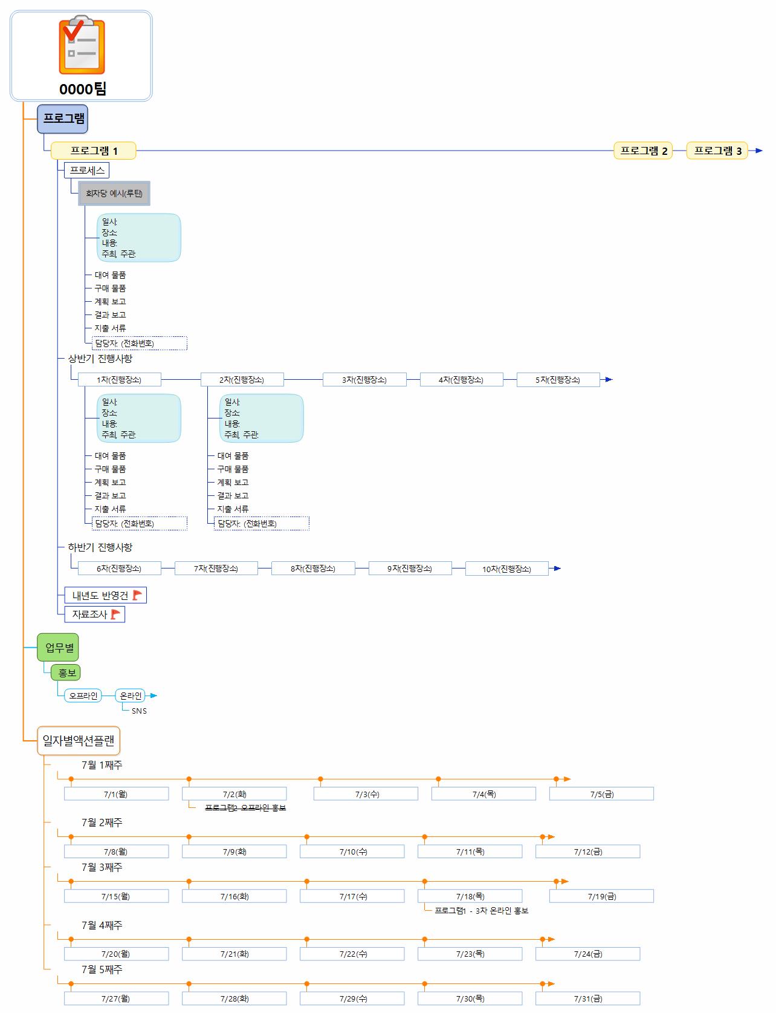Click the gray 회차당 예시(루틴) node

(x=114, y=194)
